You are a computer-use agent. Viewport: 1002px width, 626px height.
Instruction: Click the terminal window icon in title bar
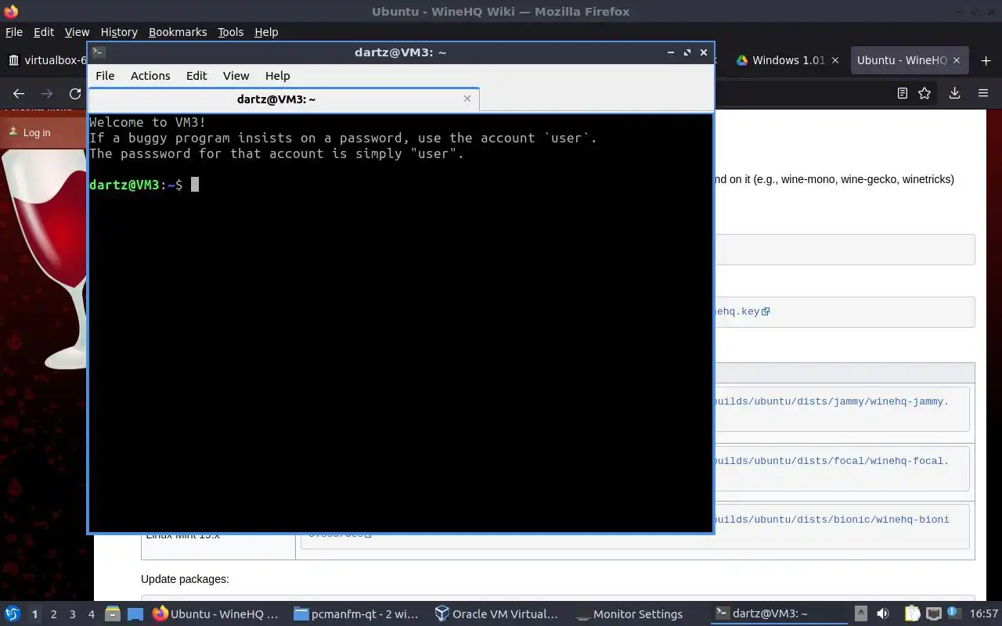[x=98, y=52]
